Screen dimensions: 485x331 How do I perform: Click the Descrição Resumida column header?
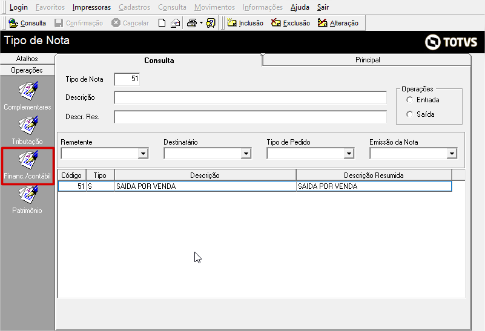(x=374, y=175)
